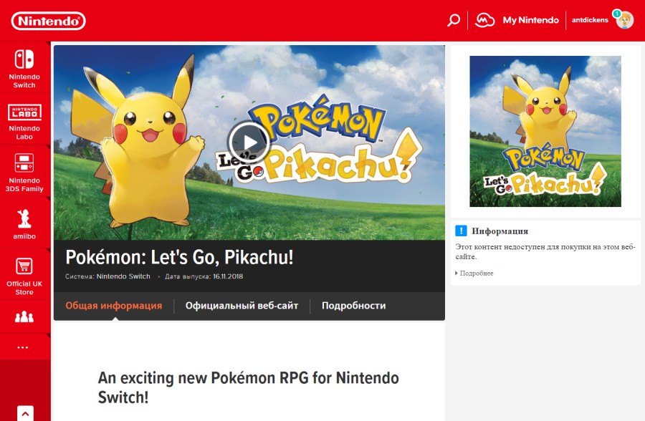This screenshot has width=645, height=421.
Task: Click the community people icon in sidebar
Action: [24, 317]
